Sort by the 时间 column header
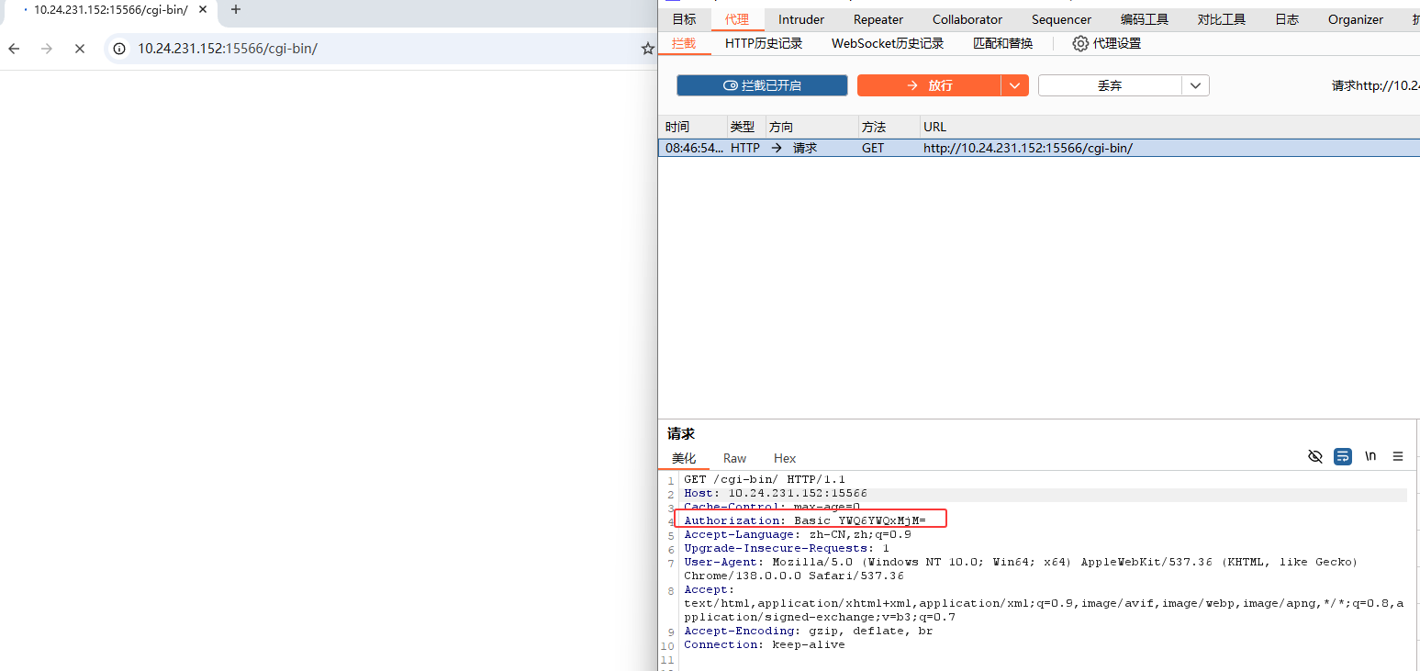Image resolution: width=1420 pixels, height=671 pixels. [x=693, y=127]
